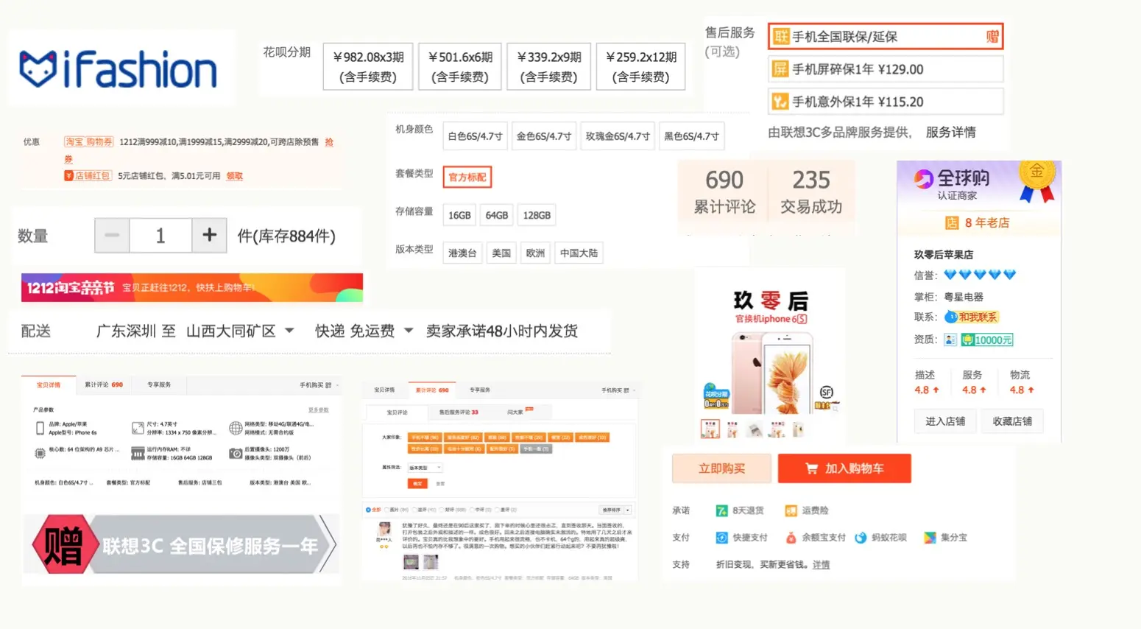Image resolution: width=1141 pixels, height=629 pixels.
Task: Switch to 专享服务 tab in details panel
Action: tap(159, 384)
